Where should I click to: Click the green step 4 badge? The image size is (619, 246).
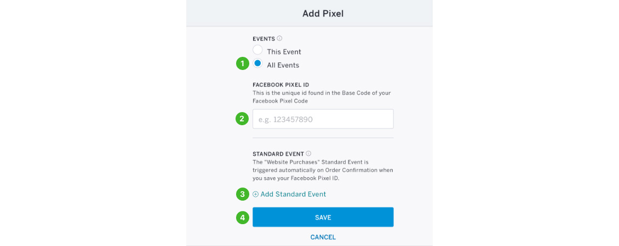(242, 217)
